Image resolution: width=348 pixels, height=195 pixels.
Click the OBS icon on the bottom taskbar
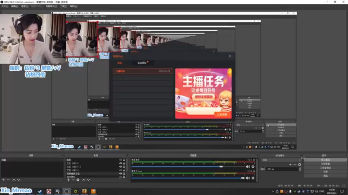click(67, 191)
